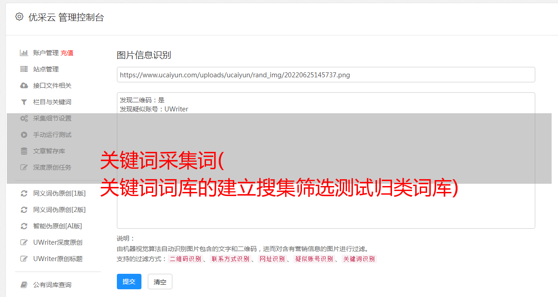Click the 发现二维码：是 result line
This screenshot has width=558, height=297.
(x=142, y=100)
